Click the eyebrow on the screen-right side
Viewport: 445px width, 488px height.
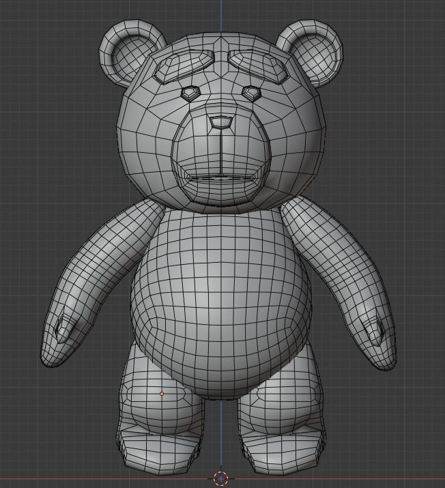point(258,66)
